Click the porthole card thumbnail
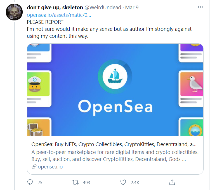Viewport: 210px width, 190px height. pos(192,128)
